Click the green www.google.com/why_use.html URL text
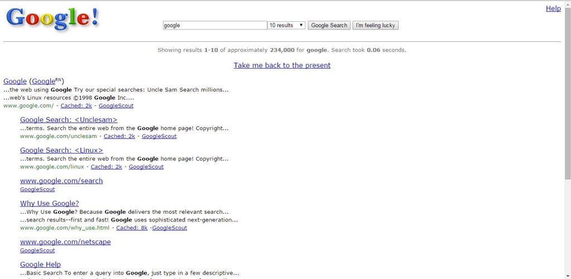This screenshot has width=571, height=279. [x=65, y=228]
